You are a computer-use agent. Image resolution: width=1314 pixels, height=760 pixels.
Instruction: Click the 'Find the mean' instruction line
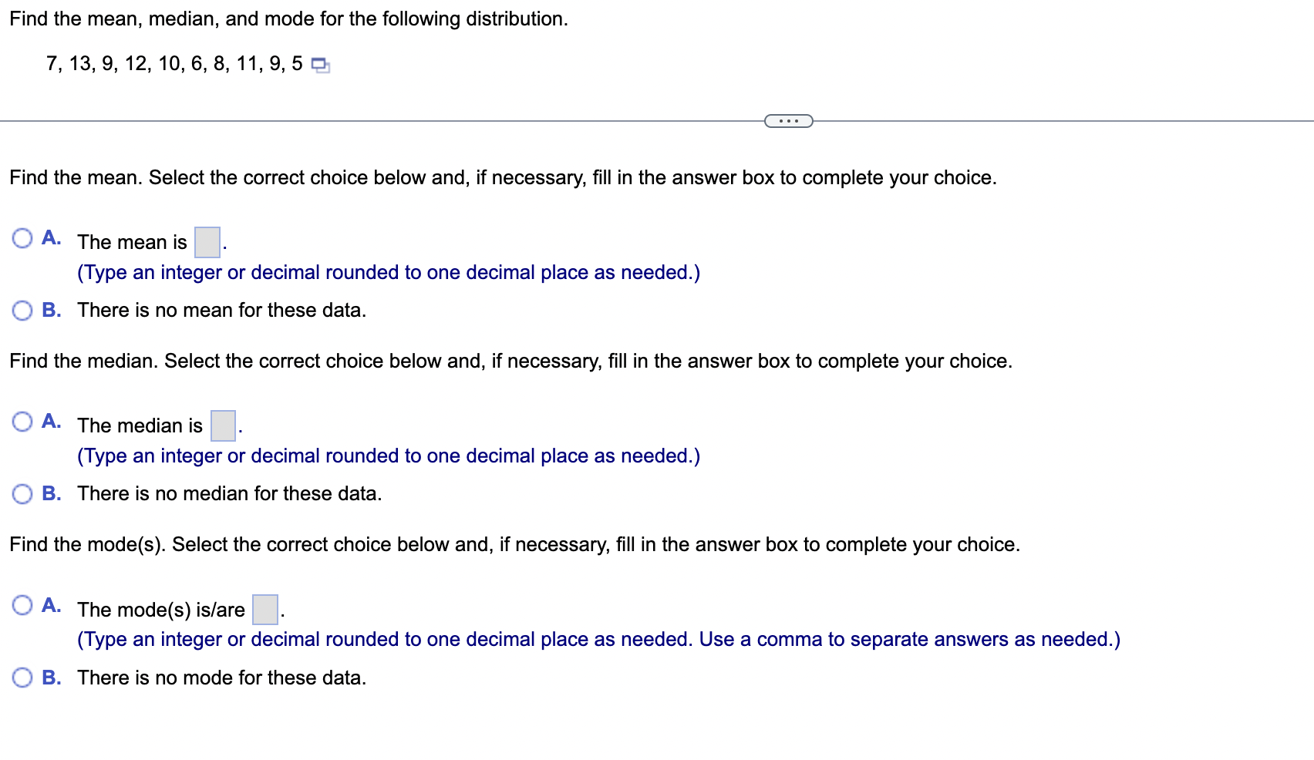click(501, 177)
